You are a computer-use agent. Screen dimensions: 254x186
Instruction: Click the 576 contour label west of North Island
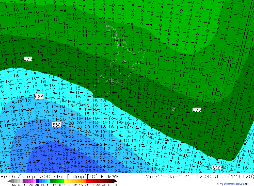(x=28, y=59)
